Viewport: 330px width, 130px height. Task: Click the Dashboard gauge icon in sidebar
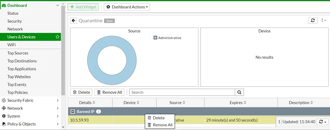click(4, 5)
